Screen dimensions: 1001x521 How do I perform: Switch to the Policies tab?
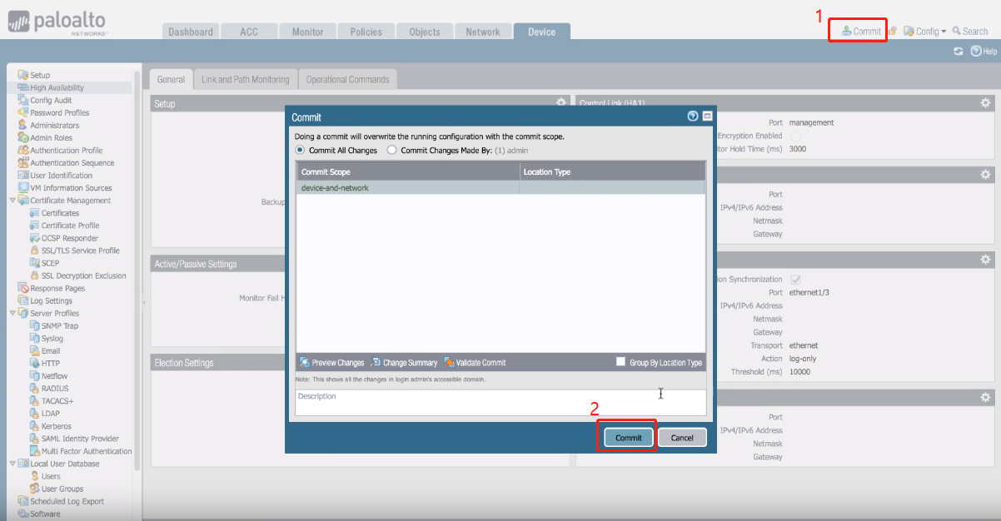tap(366, 32)
